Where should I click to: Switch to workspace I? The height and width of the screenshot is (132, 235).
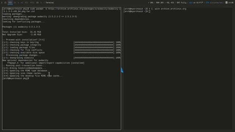click(x=2, y=3)
